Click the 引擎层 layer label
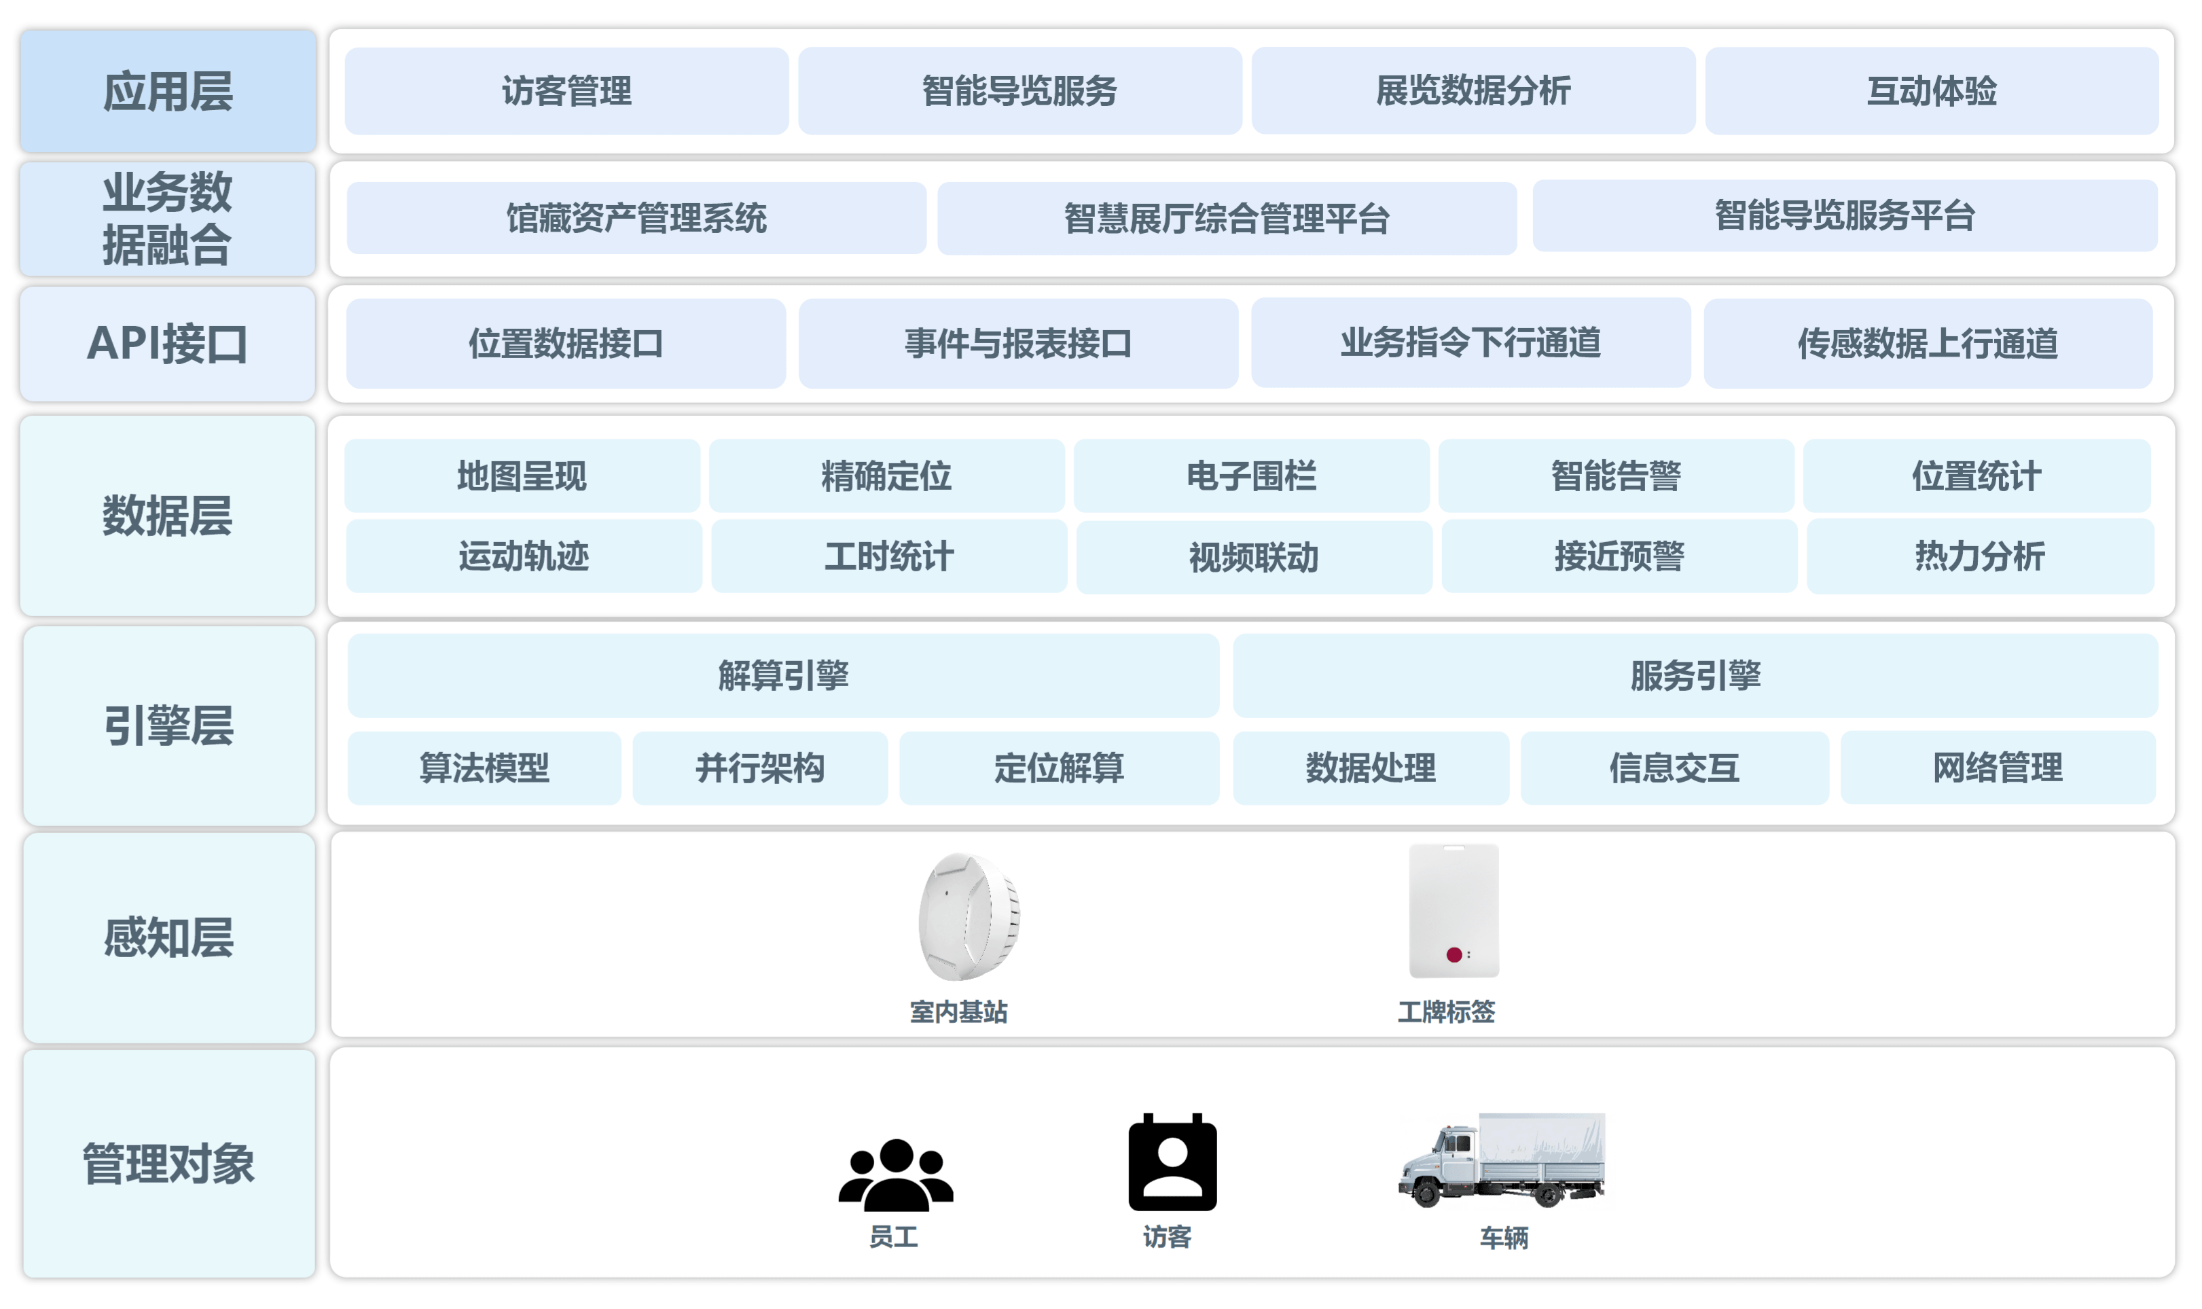This screenshot has width=2202, height=1309. point(168,725)
